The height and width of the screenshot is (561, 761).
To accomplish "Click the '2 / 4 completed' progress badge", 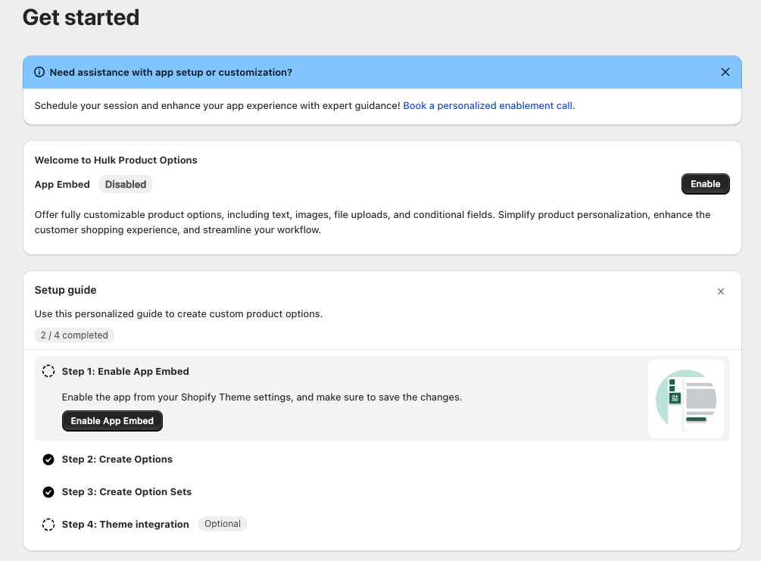I will pos(74,335).
